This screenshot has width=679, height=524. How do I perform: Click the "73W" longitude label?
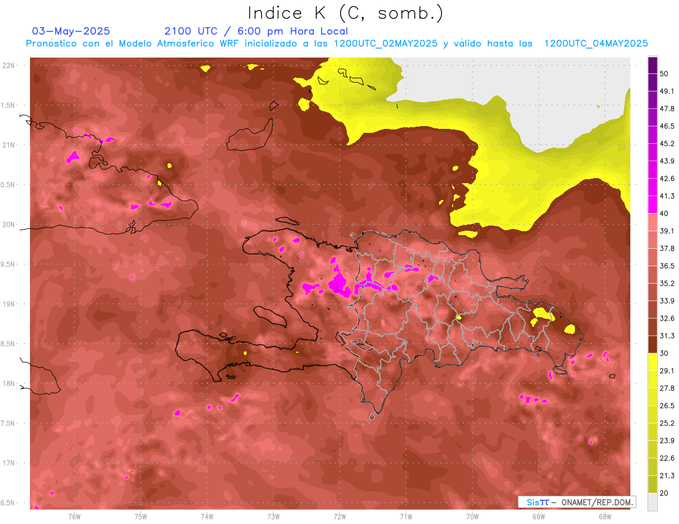coord(273,516)
